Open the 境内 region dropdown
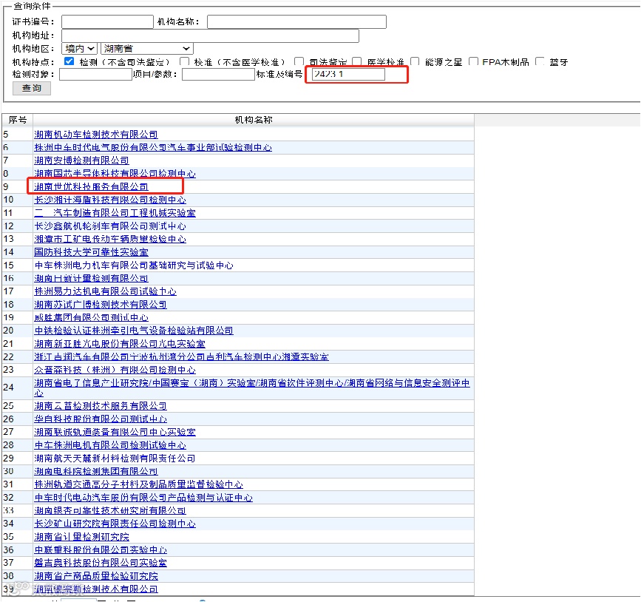 click(79, 49)
